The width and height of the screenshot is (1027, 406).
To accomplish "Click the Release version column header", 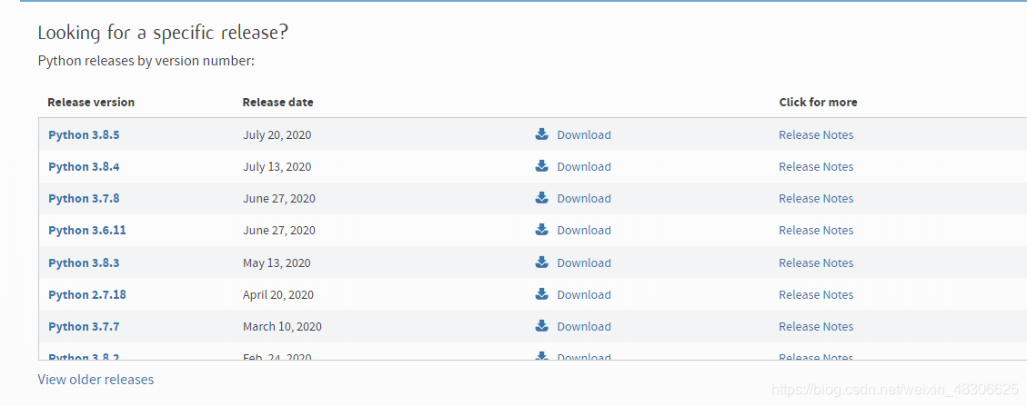I will coord(91,102).
